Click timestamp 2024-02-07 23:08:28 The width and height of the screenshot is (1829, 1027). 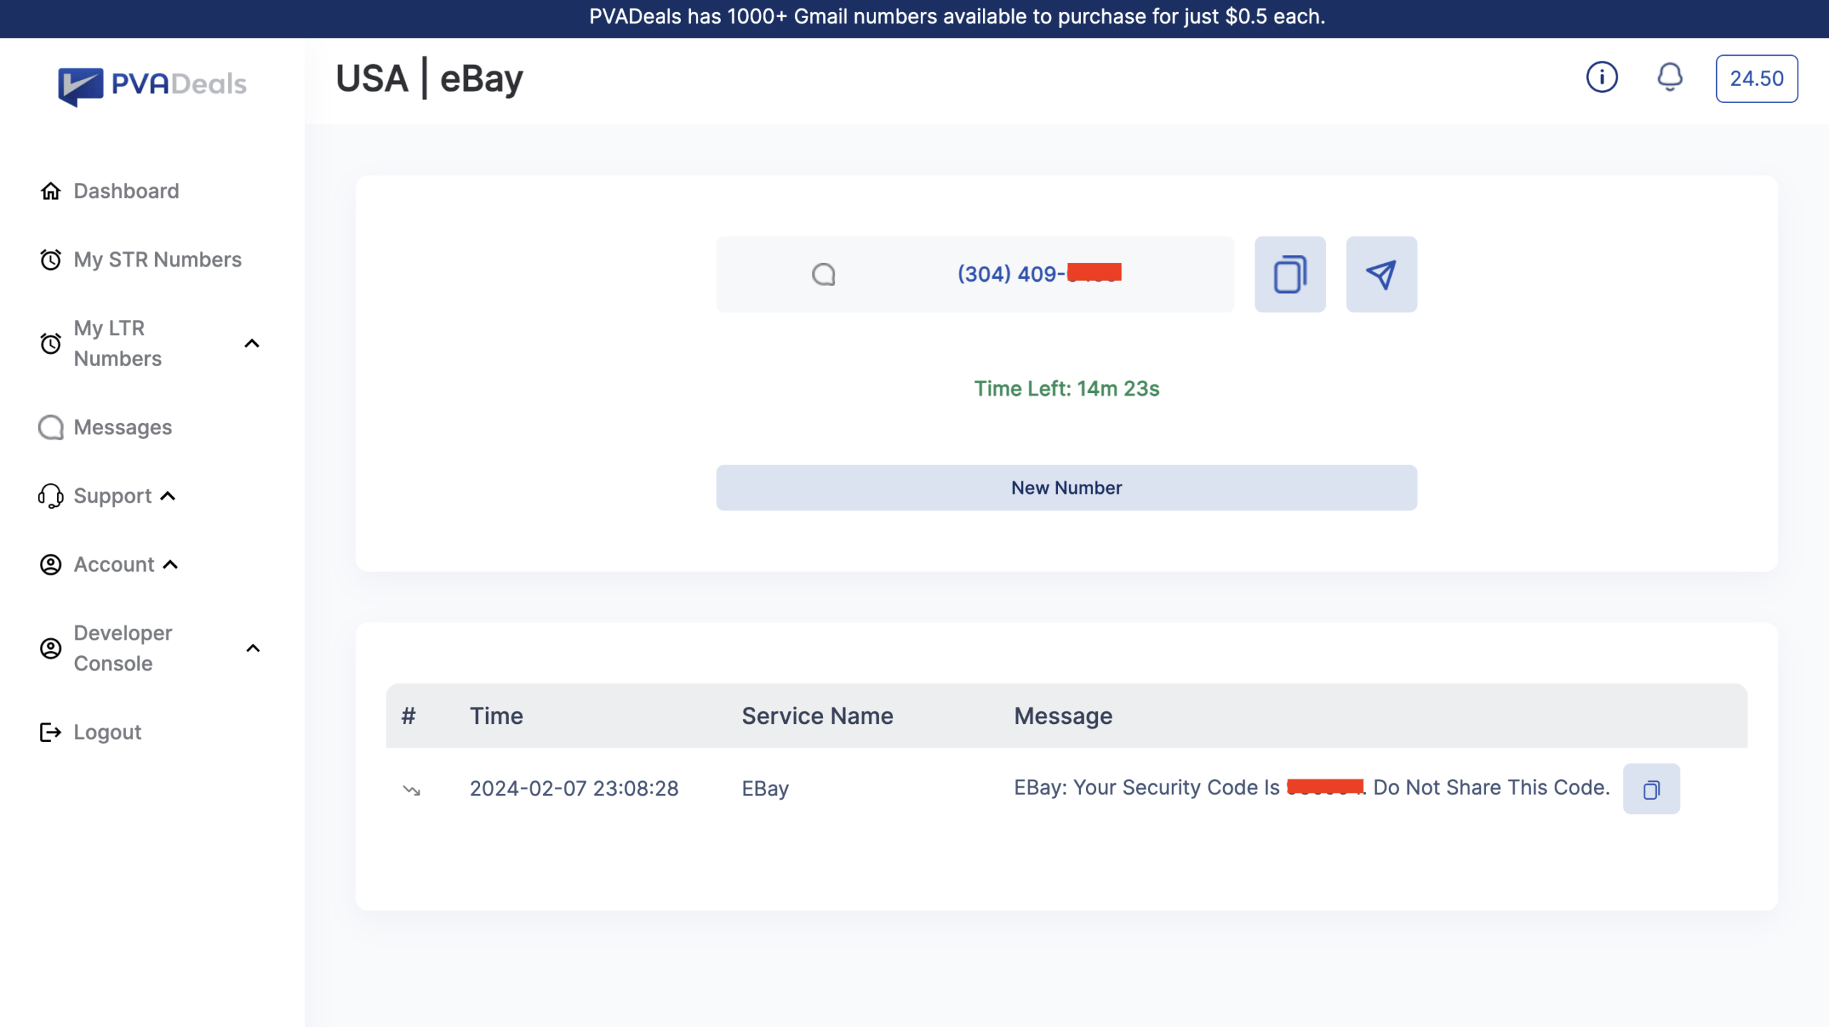(x=574, y=788)
